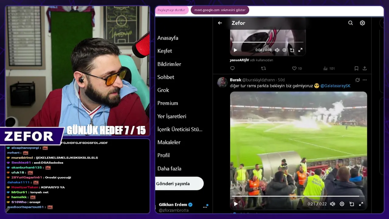Click chat user elcapitanoyorgi
Screen dimensions: 389x219
[25, 148]
